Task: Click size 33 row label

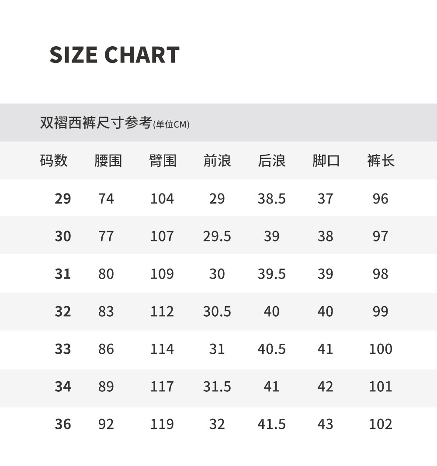Action: pyautogui.click(x=62, y=349)
